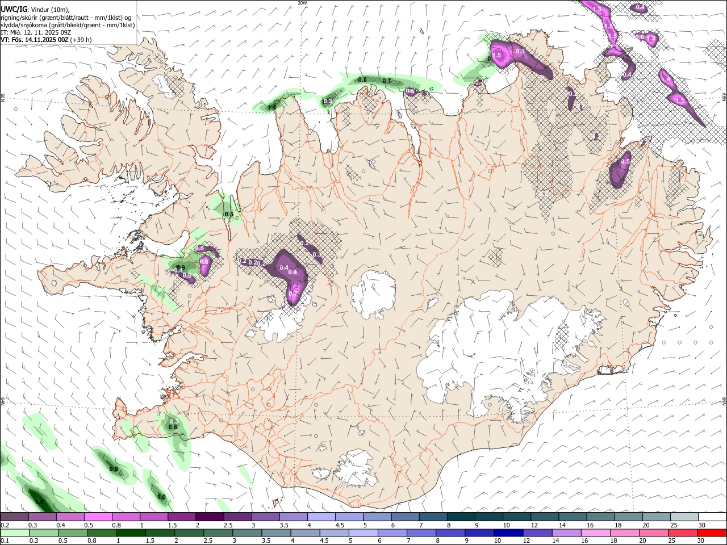Click the dark teal snow swatch labeled 9
This screenshot has width=727, height=545.
(x=488, y=517)
